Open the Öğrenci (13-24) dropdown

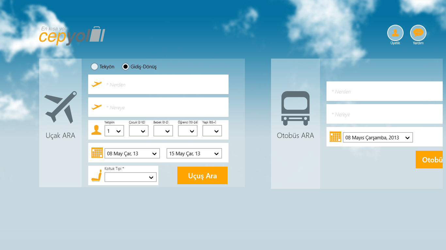pyautogui.click(x=187, y=131)
